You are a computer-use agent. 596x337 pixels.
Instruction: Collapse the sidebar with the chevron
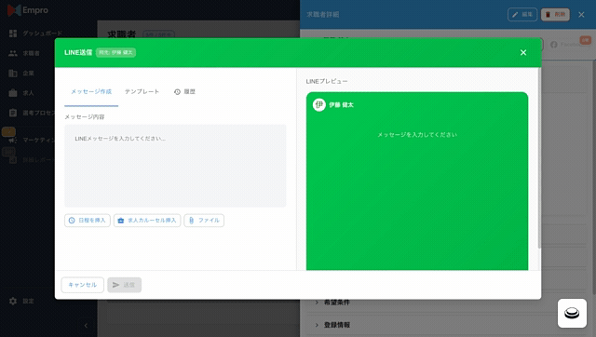86,326
